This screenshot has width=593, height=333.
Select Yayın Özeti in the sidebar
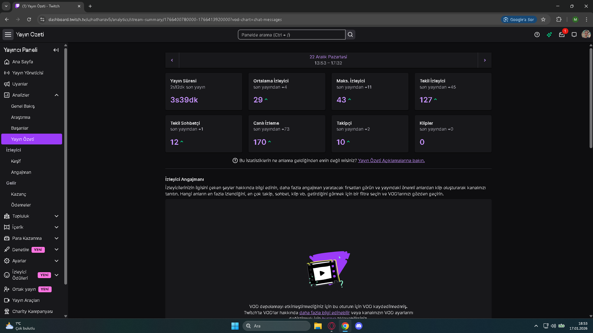(32, 139)
